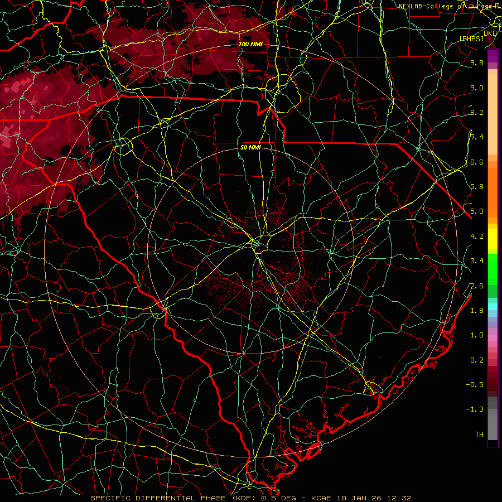Click the 6.6 legend value

point(477,162)
